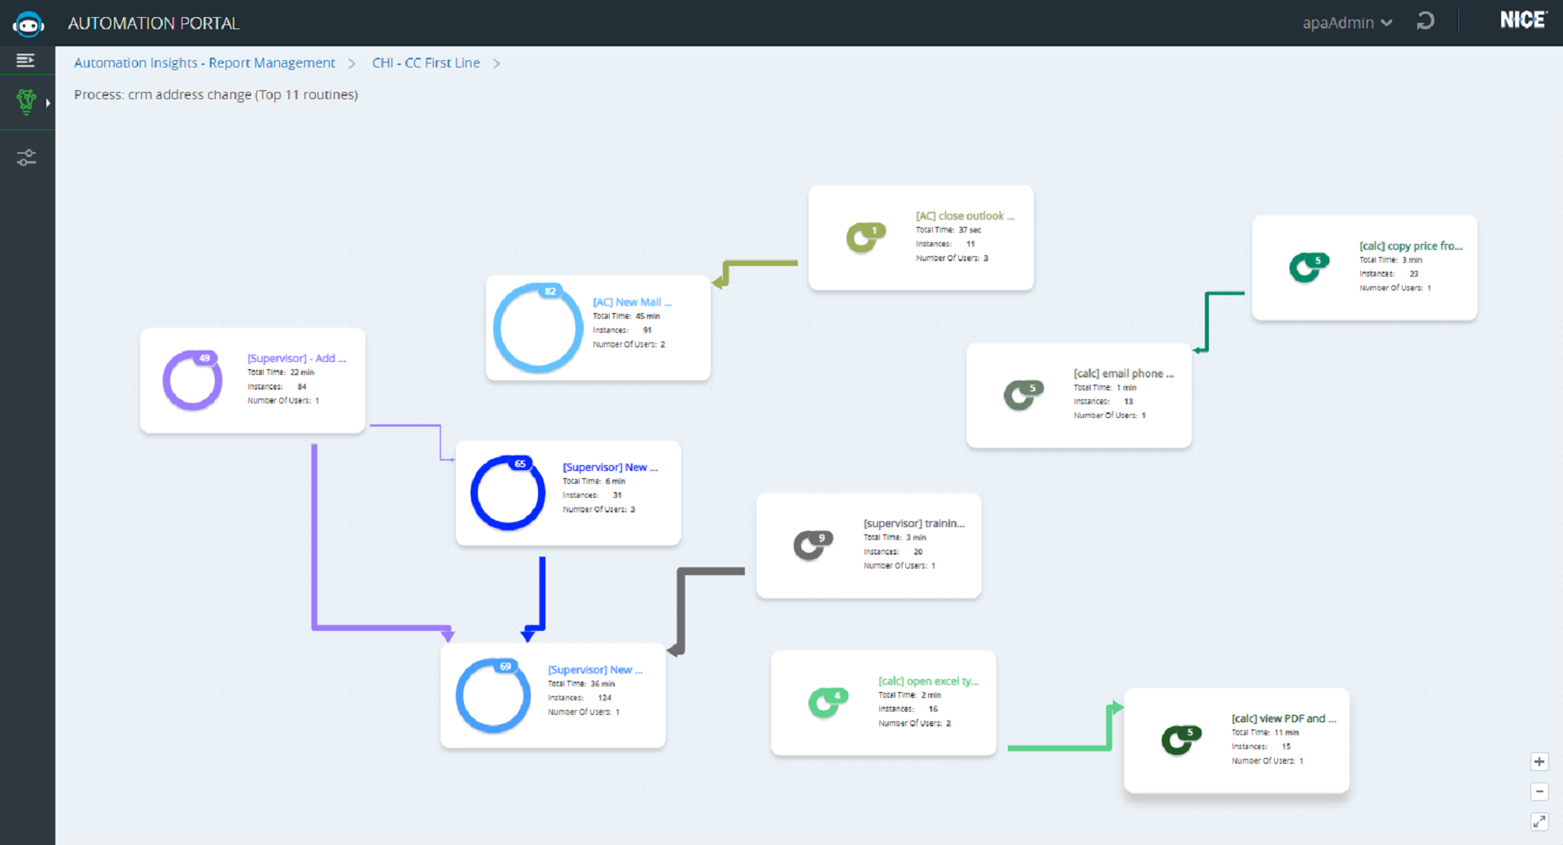Click the robot logo in the header
This screenshot has width=1563, height=845.
pyautogui.click(x=28, y=24)
